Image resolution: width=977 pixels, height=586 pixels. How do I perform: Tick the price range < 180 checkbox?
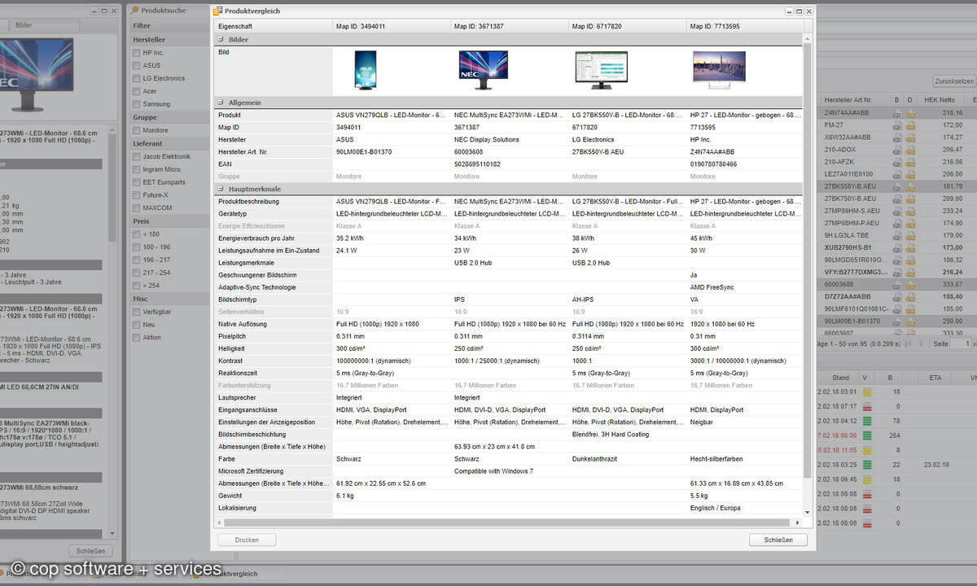pos(137,234)
